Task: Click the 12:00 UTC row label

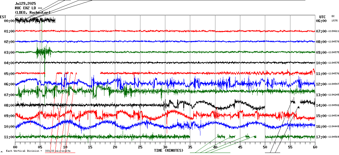Action: [321, 84]
